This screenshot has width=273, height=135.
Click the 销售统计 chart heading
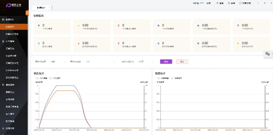[x=39, y=74]
